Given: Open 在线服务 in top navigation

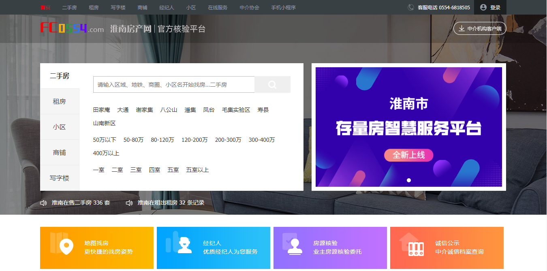Looking at the screenshot, I should [x=218, y=7].
